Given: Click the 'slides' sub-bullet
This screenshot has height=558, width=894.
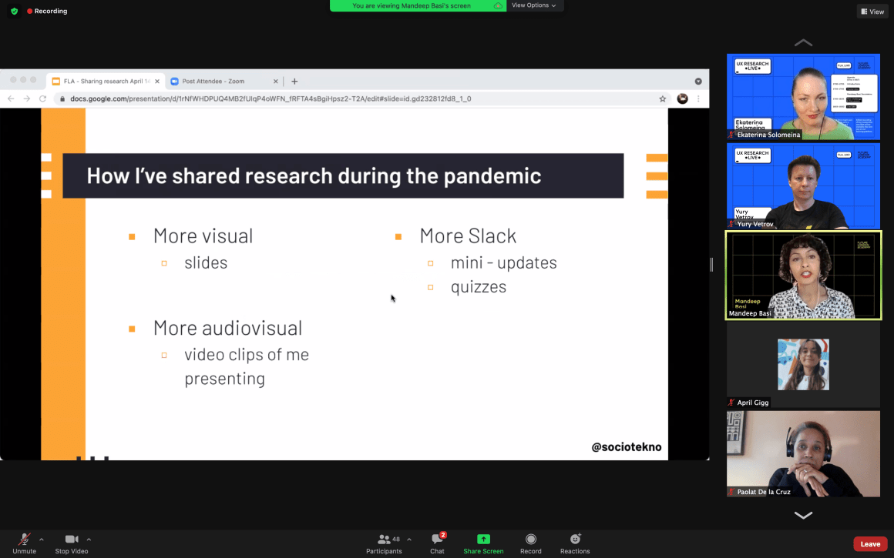Looking at the screenshot, I should (206, 262).
